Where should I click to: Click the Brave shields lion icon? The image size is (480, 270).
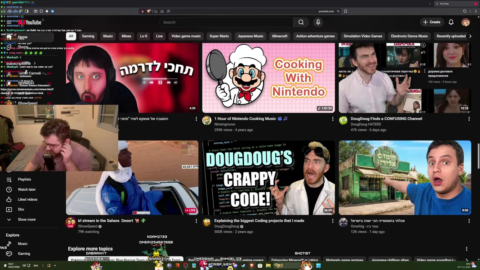click(149, 11)
